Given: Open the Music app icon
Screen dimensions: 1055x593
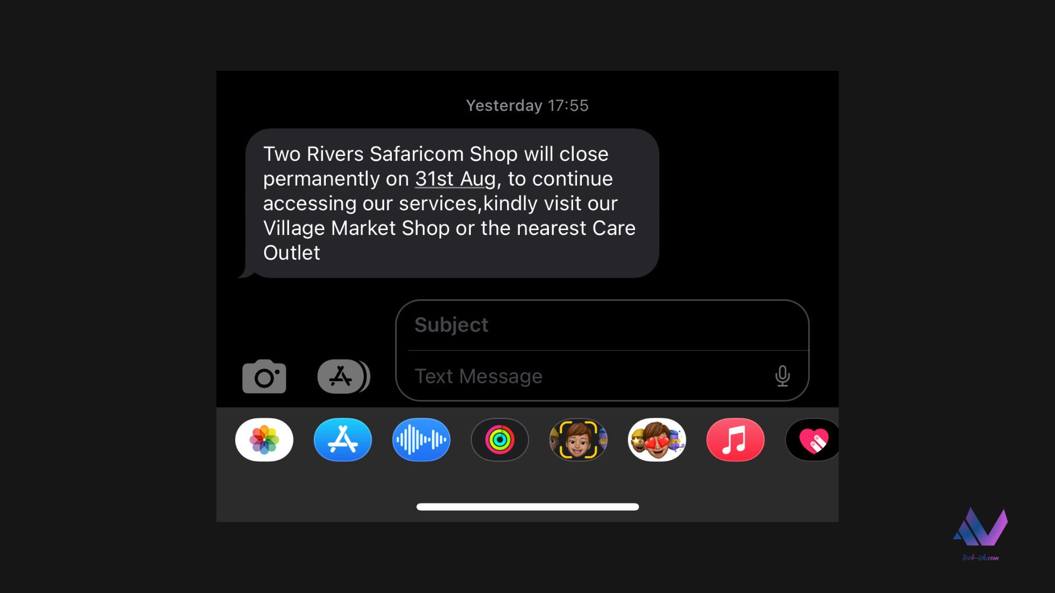Looking at the screenshot, I should point(735,439).
